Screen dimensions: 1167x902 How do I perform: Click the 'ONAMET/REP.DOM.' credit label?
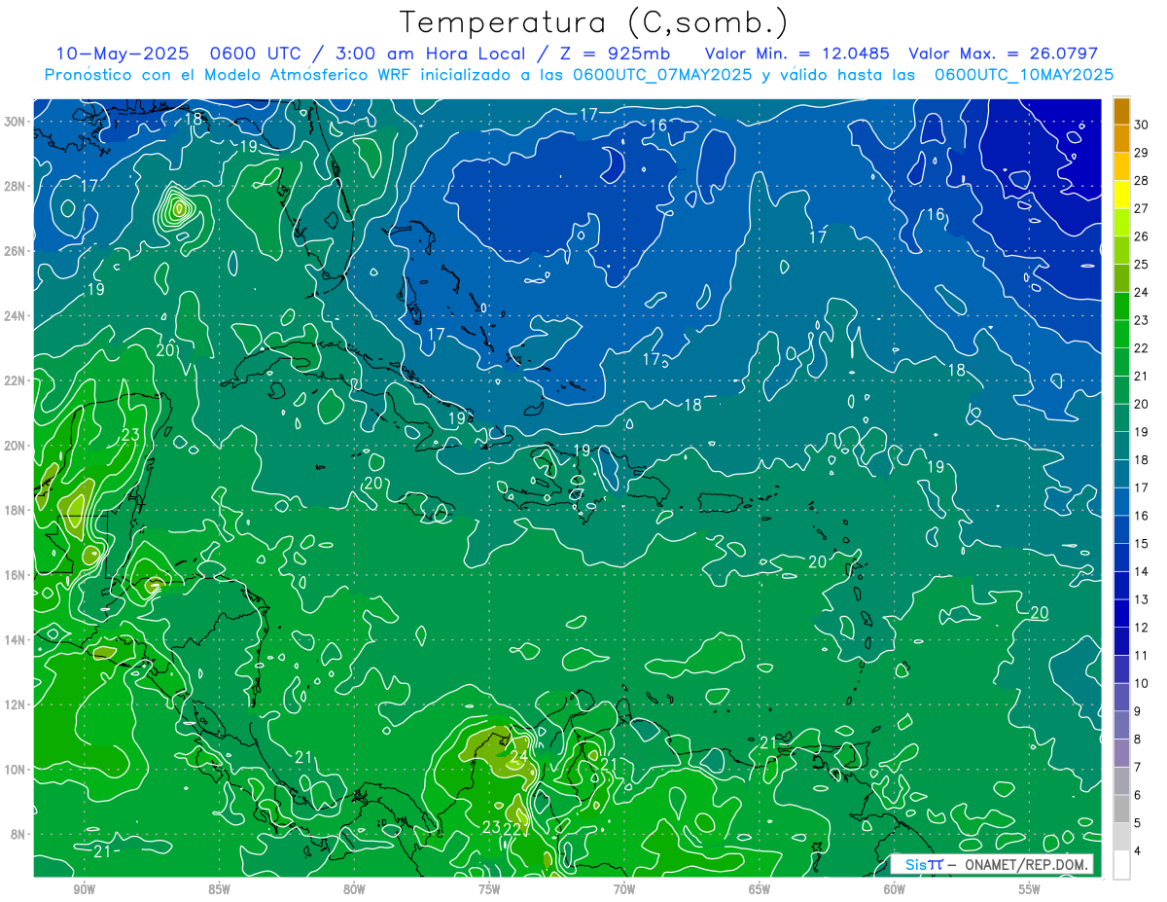pos(1026,864)
